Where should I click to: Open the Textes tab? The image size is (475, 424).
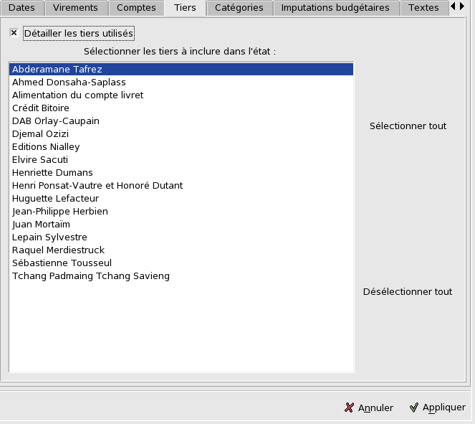423,8
